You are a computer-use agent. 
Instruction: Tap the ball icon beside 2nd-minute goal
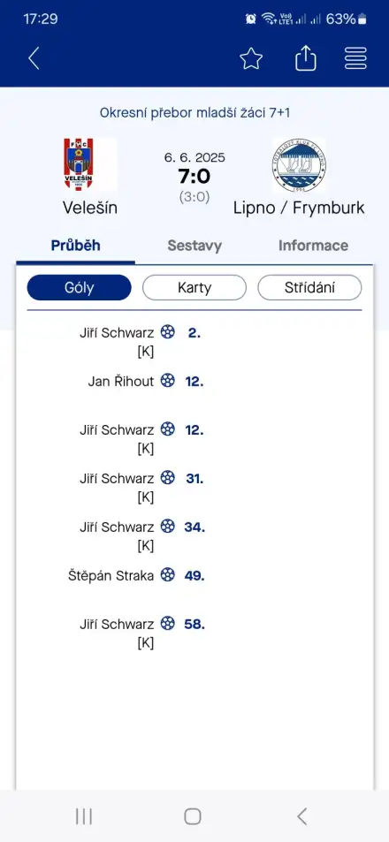coord(168,332)
